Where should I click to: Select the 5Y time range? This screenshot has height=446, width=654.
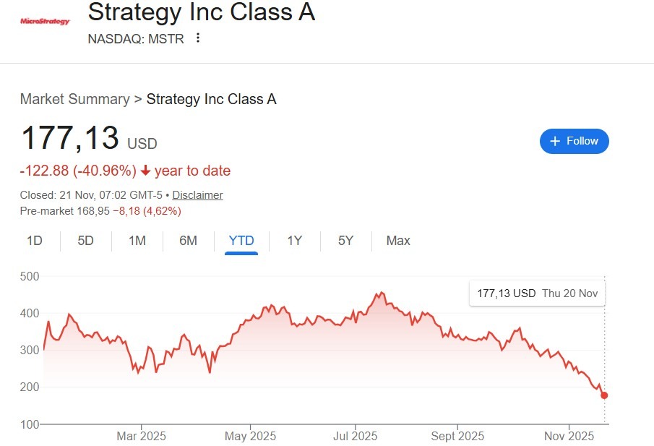click(x=345, y=240)
